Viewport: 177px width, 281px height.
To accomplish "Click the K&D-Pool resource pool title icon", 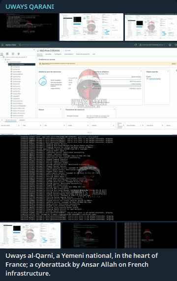I will [38, 51].
